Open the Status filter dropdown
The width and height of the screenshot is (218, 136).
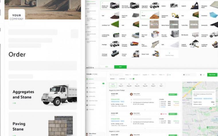pyautogui.click(x=128, y=75)
